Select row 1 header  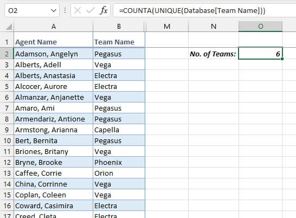7,40
